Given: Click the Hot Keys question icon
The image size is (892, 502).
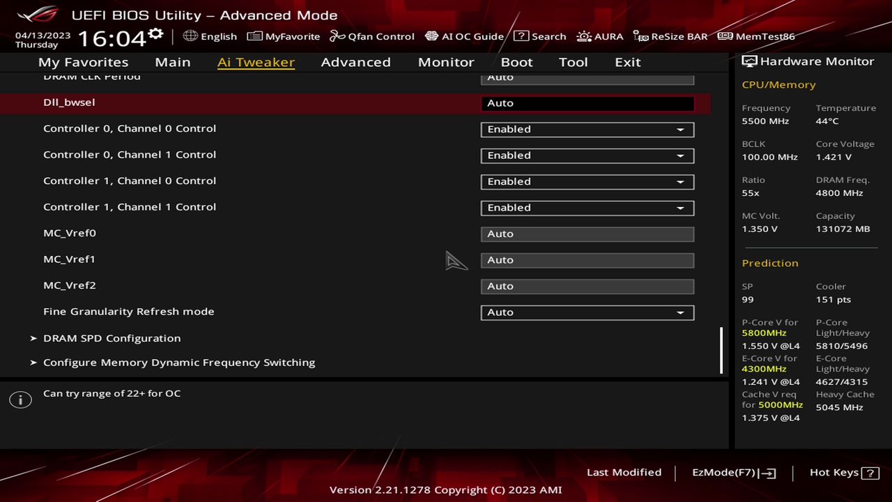Looking at the screenshot, I should pos(870,473).
